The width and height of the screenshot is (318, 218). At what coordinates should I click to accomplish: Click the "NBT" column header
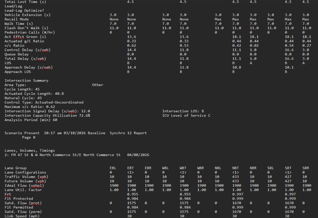(235, 168)
